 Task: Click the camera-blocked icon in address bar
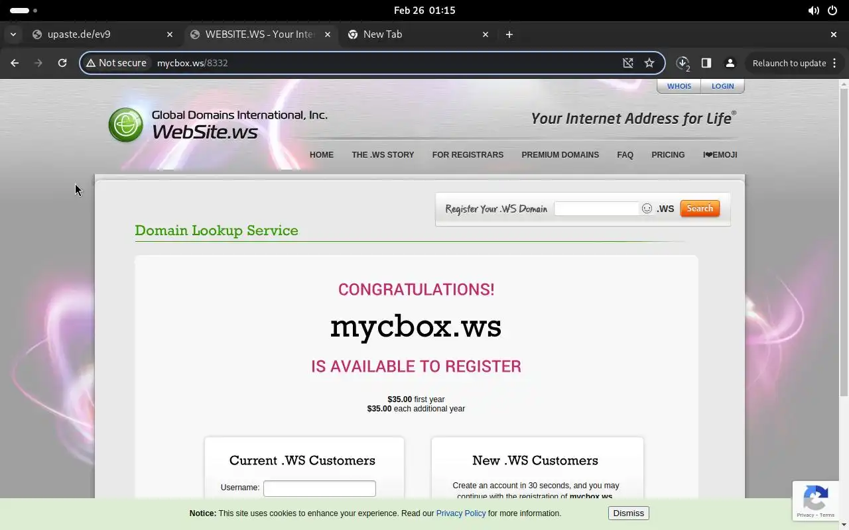[x=628, y=63]
